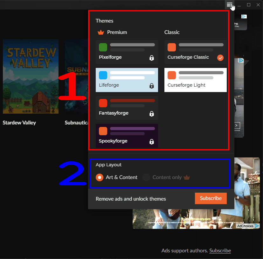
Task: Open the themes and layout icon in title bar
Action: (x=229, y=5)
